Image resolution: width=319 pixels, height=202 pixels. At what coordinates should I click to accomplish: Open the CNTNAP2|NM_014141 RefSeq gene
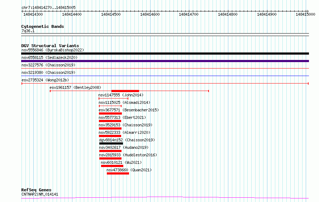coord(40,195)
